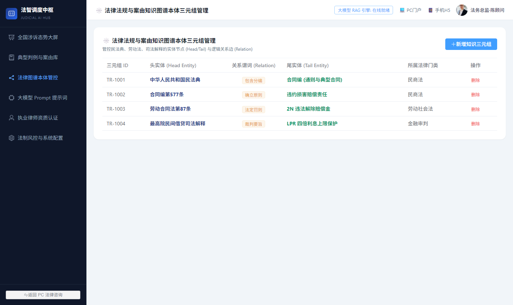Click the 尾实体 (Tail Entity) column header
This screenshot has height=305, width=513.
[308, 65]
